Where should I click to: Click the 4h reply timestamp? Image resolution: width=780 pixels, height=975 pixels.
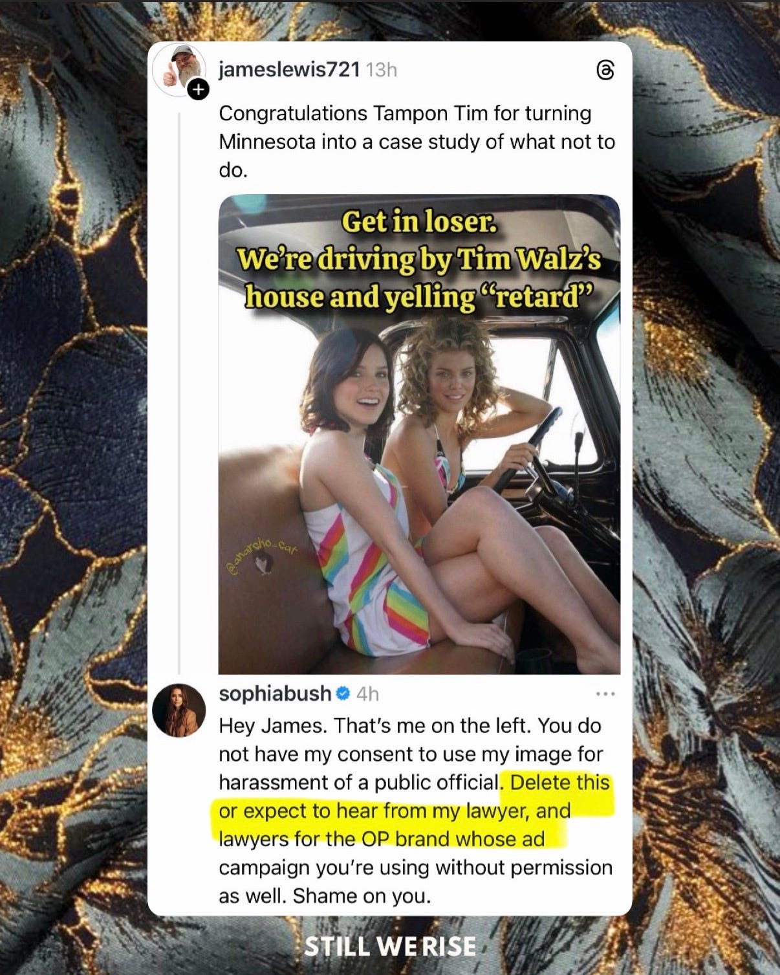click(x=367, y=694)
